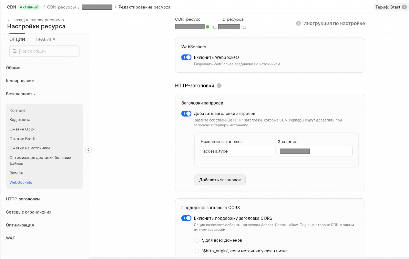This screenshot has width=409, height=259.
Task: Select the "*, для всех доменов" radio option
Action: click(197, 240)
